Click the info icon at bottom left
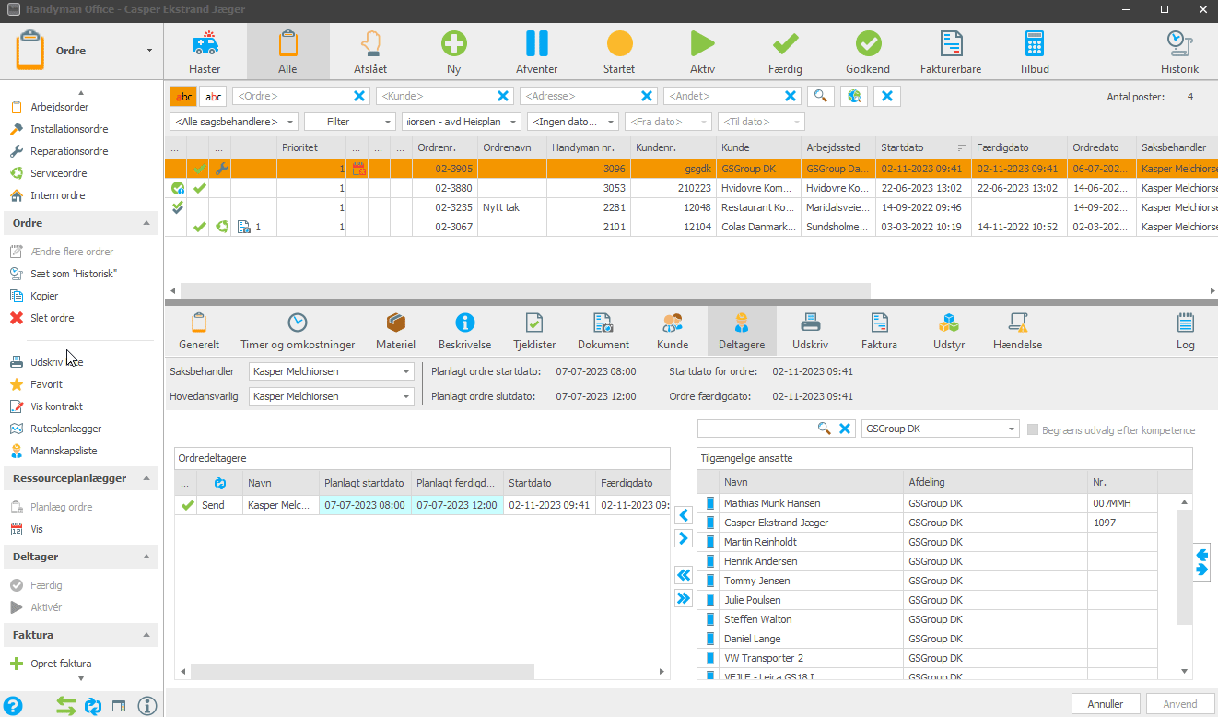 click(x=146, y=706)
